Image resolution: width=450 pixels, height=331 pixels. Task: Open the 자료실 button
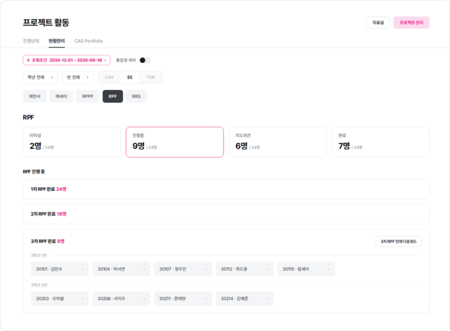pos(378,22)
